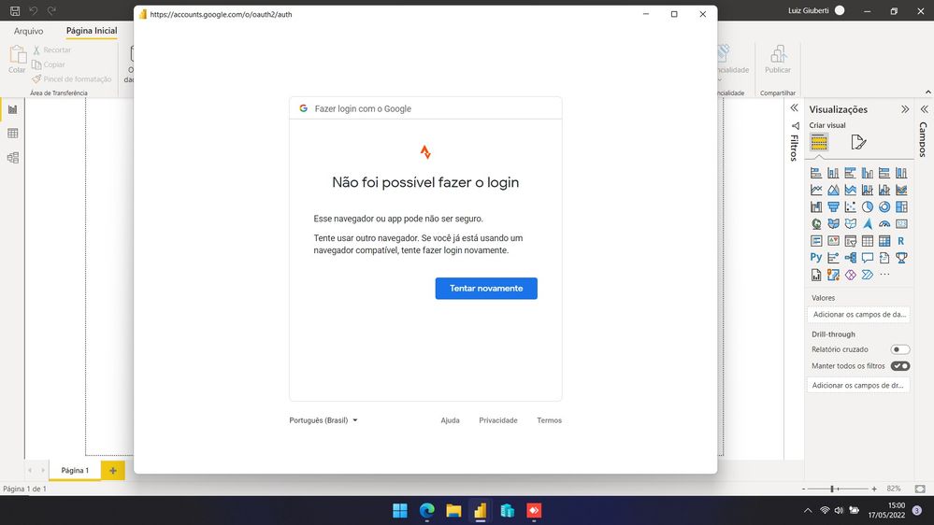Click the zoom out minus button
The height and width of the screenshot is (525, 934).
803,489
